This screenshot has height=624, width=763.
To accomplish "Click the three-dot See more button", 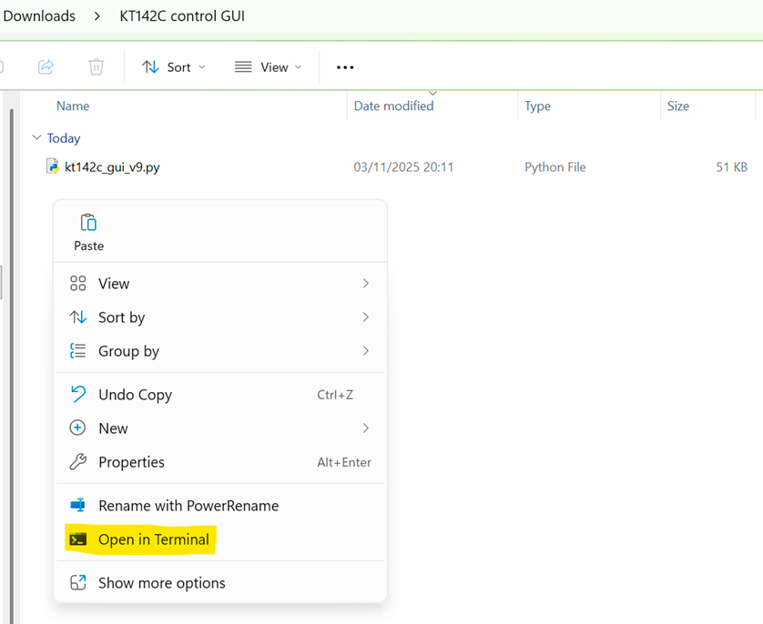I will [345, 67].
